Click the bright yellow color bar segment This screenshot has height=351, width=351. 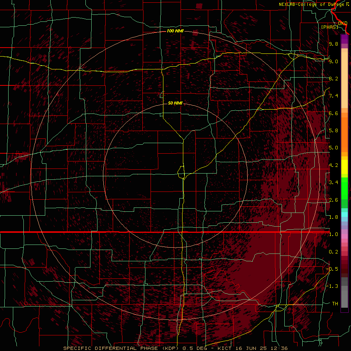(344, 167)
